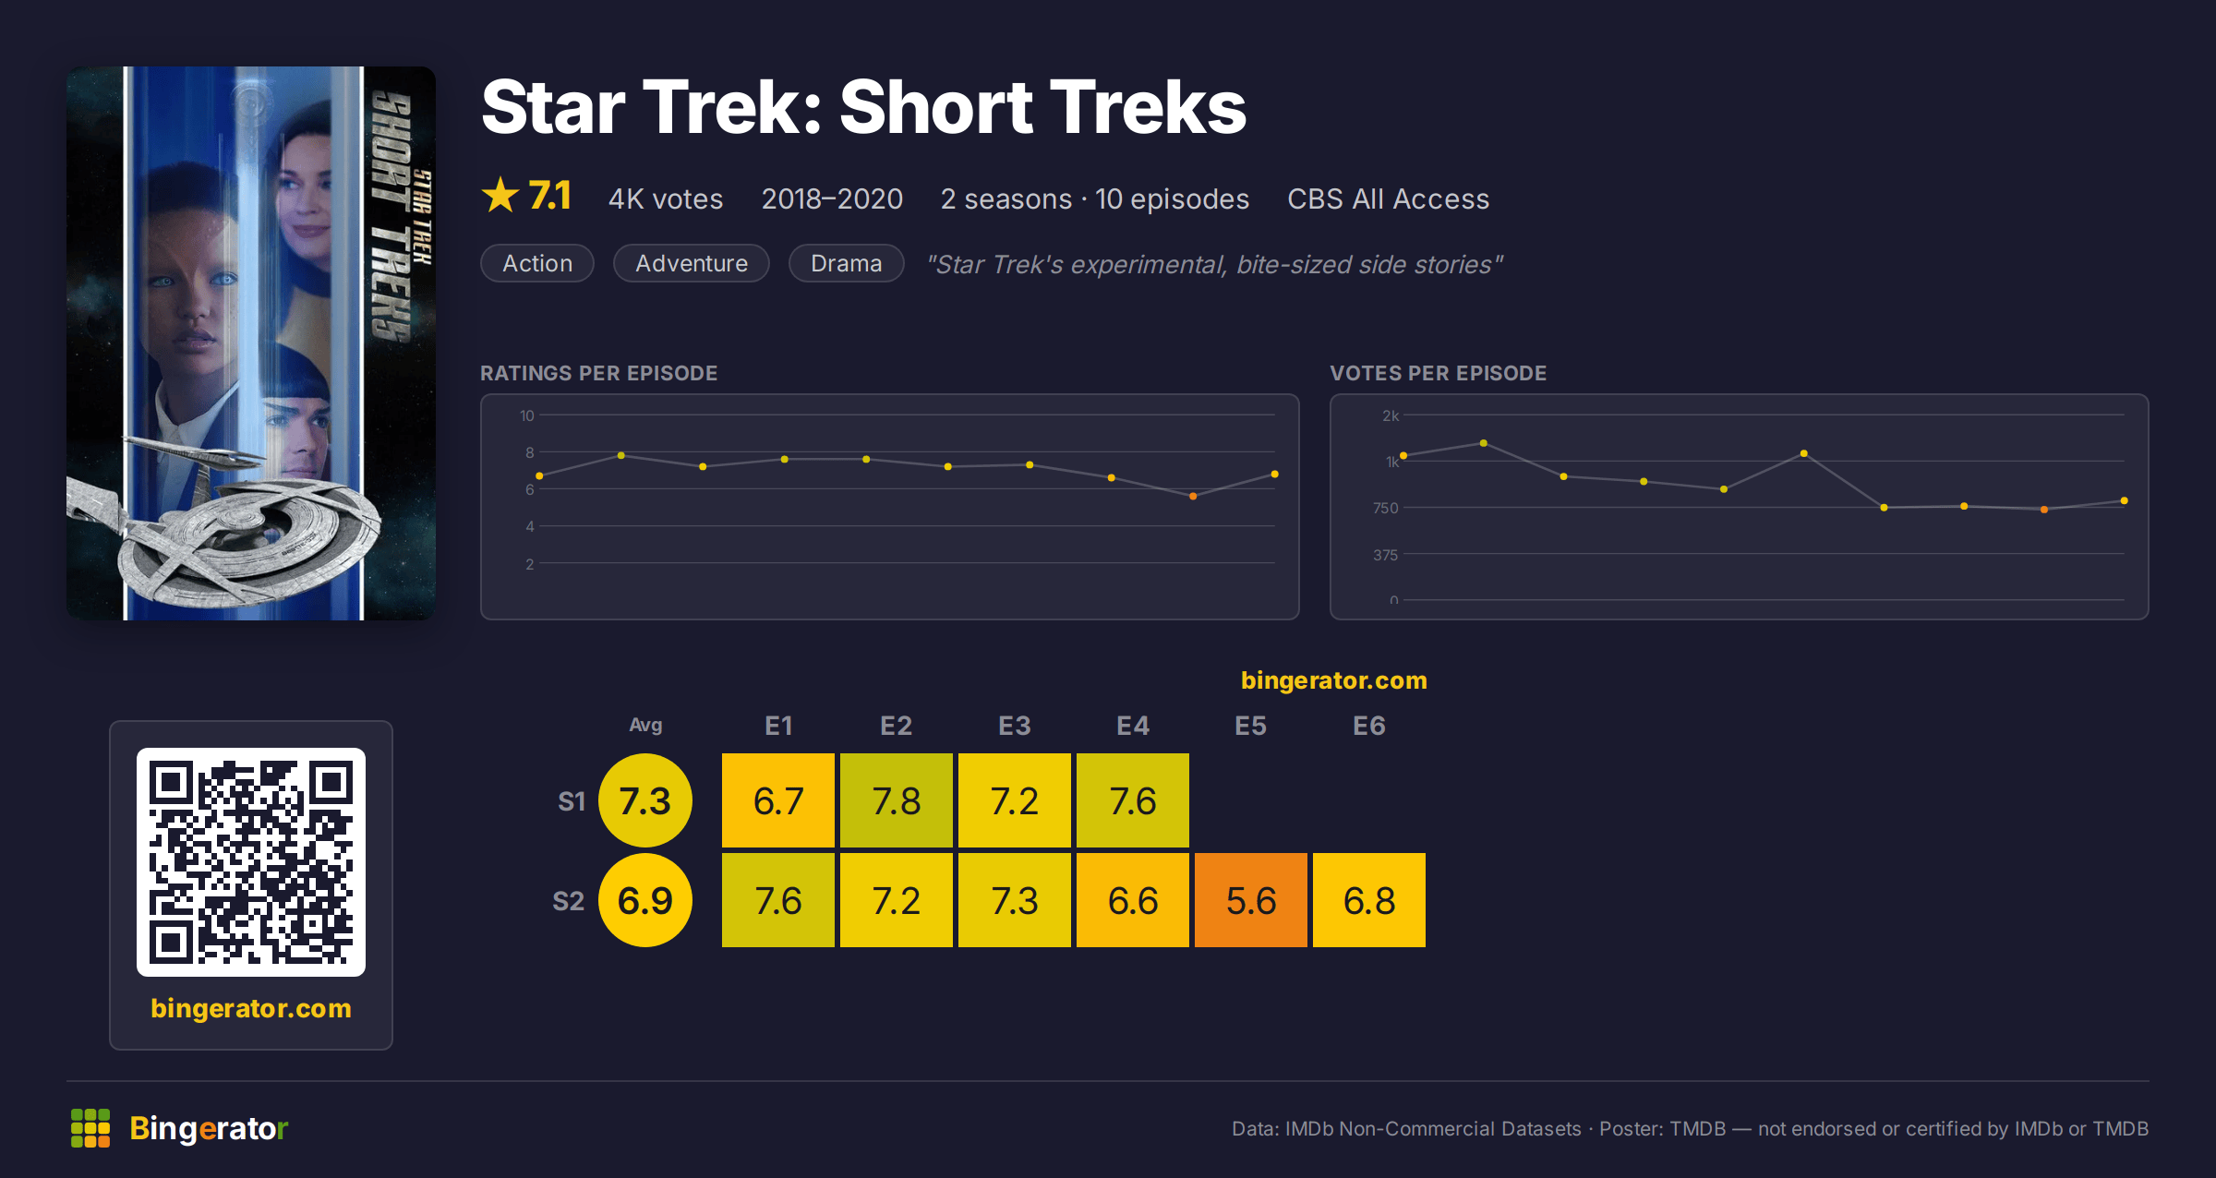Click the highest point on votes chart
The image size is (2216, 1178).
(x=1484, y=443)
